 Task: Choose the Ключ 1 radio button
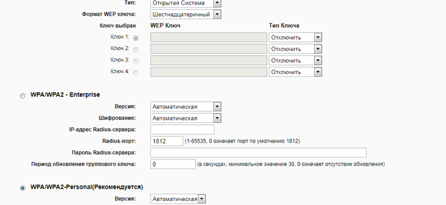(x=136, y=38)
